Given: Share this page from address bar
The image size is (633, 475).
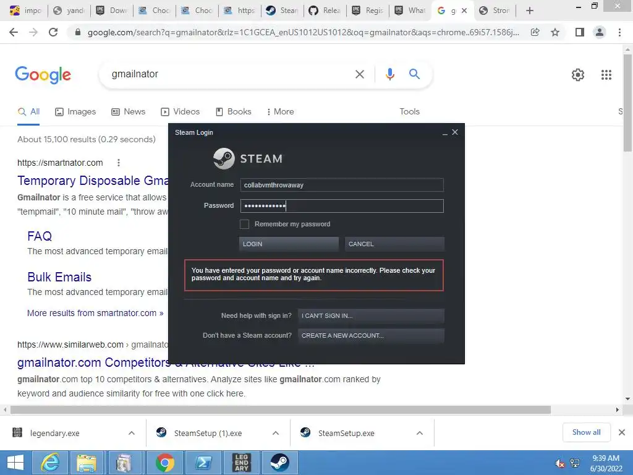Looking at the screenshot, I should tap(535, 32).
